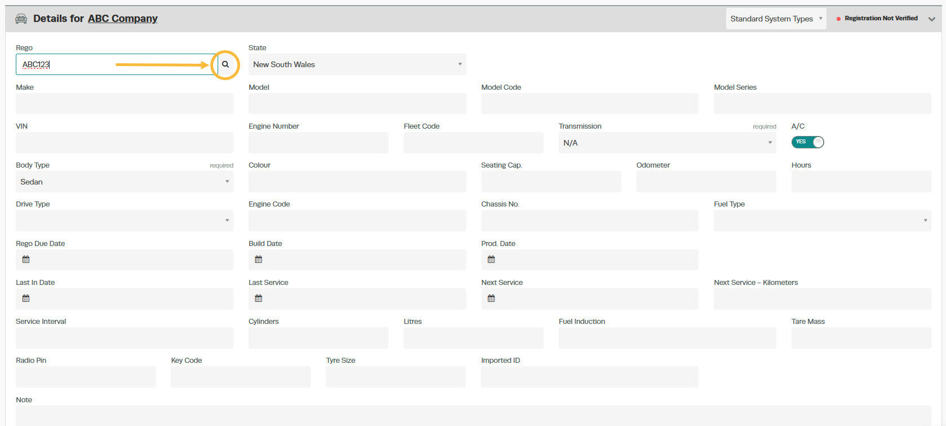Screen dimensions: 946x426
Task: Click the Imported ID input field
Action: tap(590, 377)
